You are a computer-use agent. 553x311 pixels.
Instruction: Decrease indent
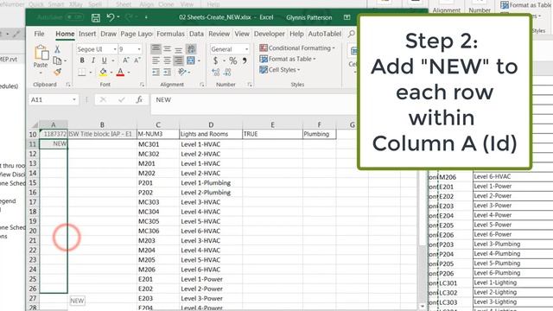(x=156, y=73)
